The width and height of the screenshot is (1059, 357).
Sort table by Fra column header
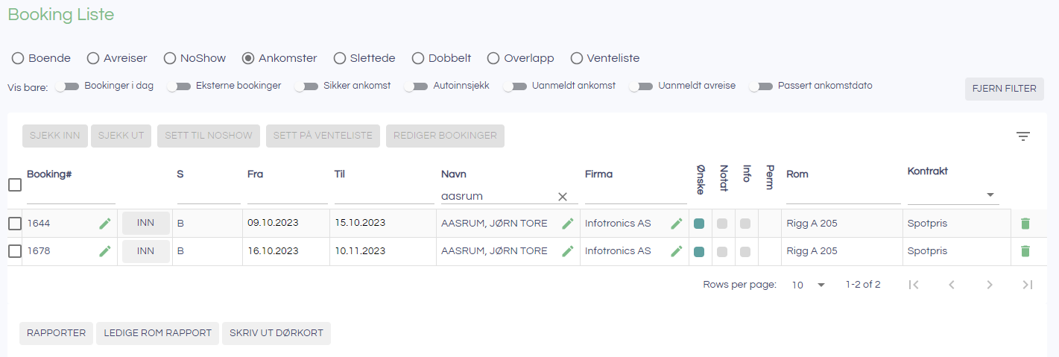[255, 174]
